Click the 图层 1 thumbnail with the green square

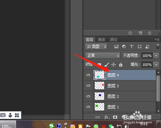coord(99,107)
